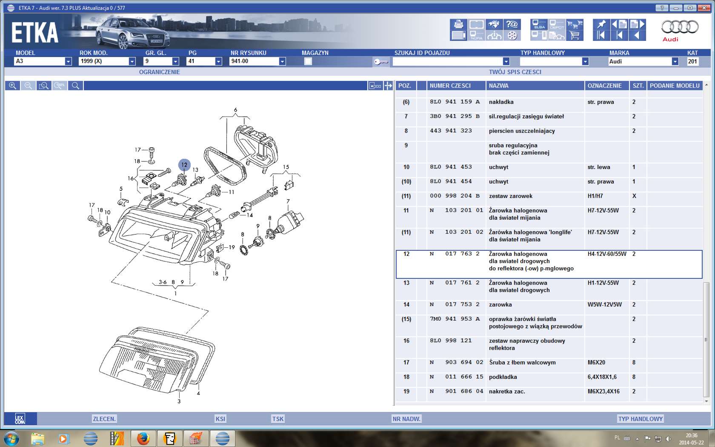
Task: Click the skip-to-start arrow icon
Action: point(619,36)
